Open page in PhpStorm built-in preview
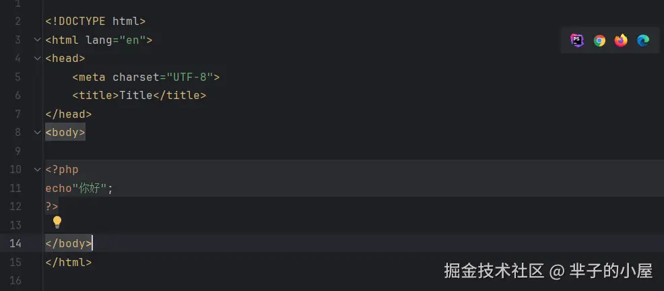Screen dimensions: 664x291 click(x=577, y=40)
